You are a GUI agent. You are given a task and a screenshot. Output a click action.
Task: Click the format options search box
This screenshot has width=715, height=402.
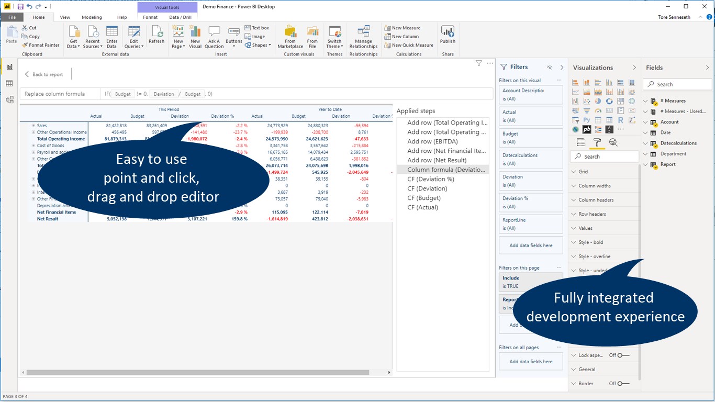(x=605, y=157)
